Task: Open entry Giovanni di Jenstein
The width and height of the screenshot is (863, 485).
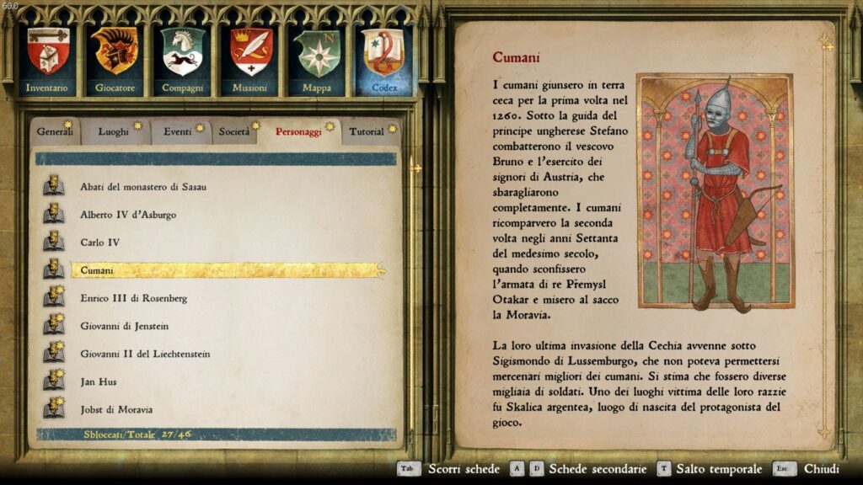Action: click(x=125, y=326)
